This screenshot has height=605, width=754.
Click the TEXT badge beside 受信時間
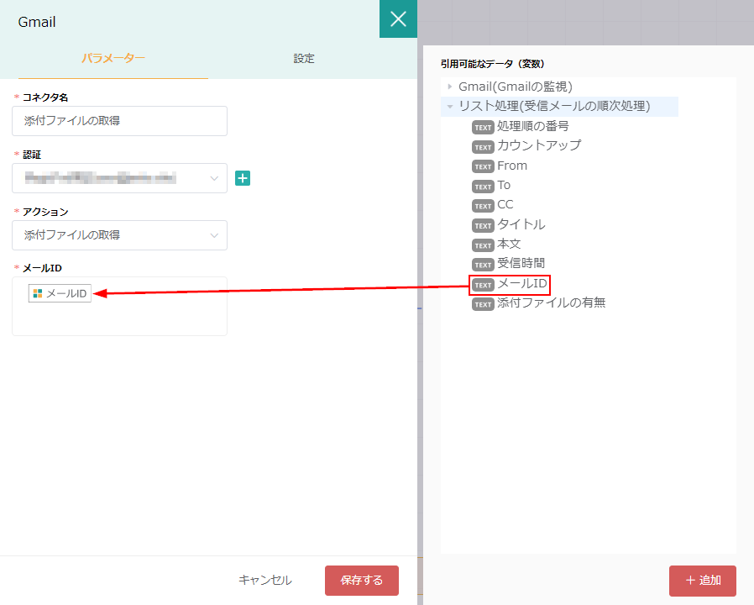[483, 264]
